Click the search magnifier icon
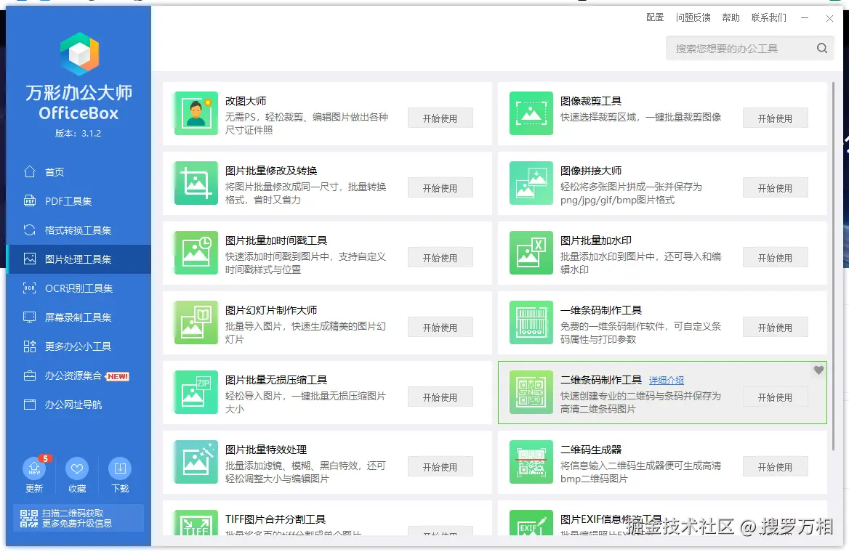 822,48
